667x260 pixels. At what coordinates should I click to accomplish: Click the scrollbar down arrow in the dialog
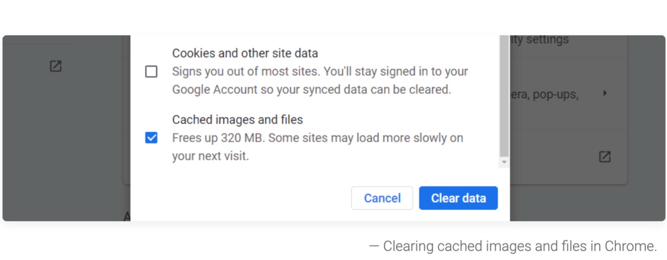point(504,163)
